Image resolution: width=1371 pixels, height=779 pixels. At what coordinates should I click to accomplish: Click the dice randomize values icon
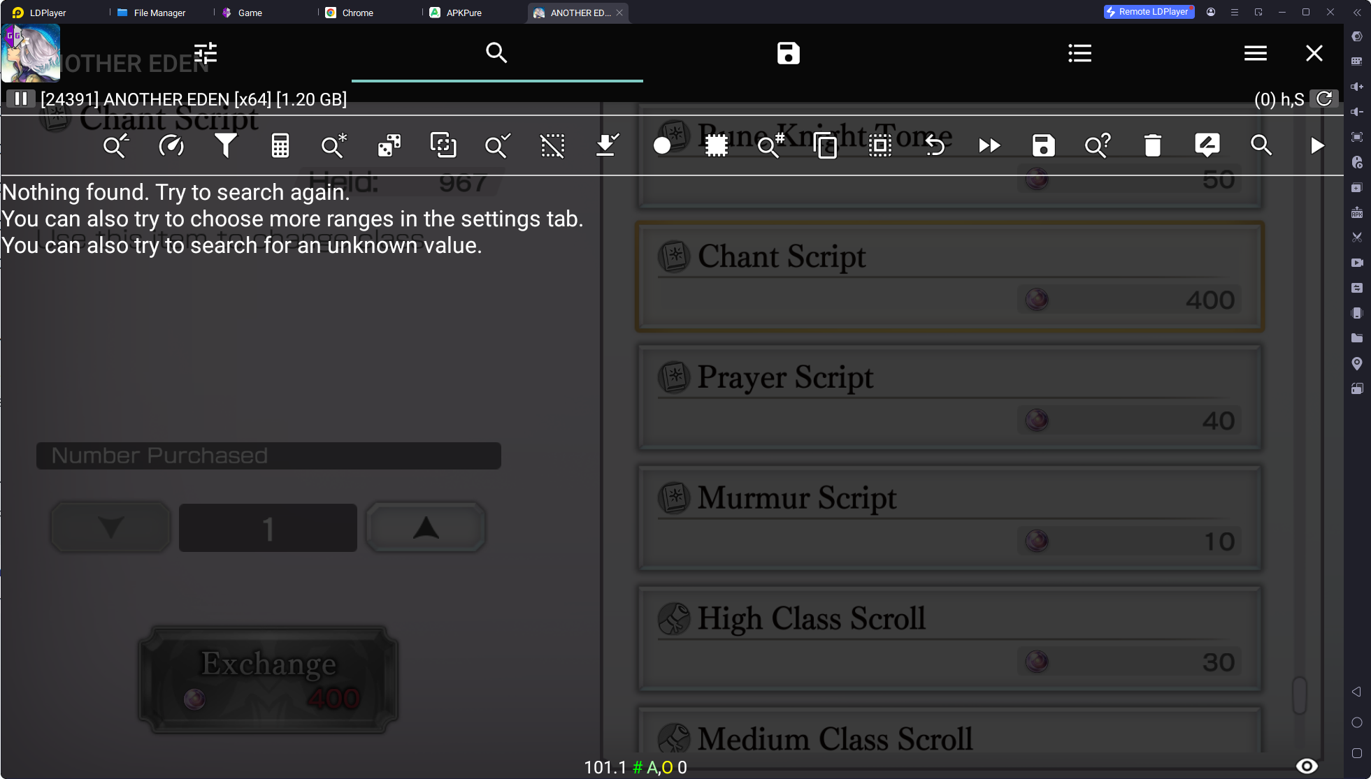tap(389, 145)
